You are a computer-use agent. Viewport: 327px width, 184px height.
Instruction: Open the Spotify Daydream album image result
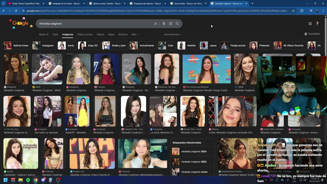[x=21, y=154]
